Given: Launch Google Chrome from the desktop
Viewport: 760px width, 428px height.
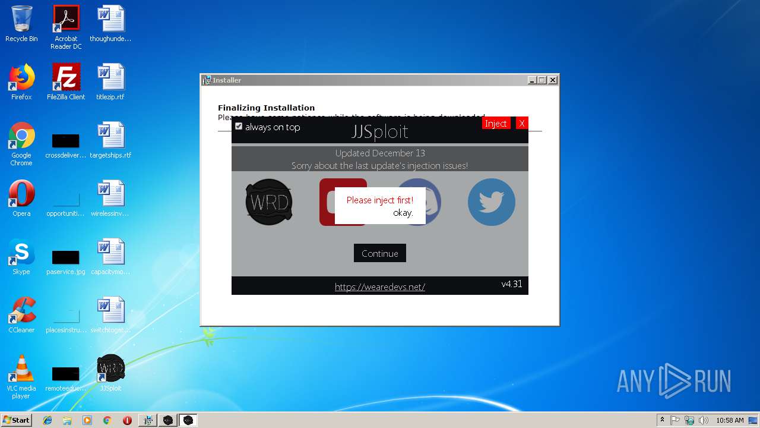Looking at the screenshot, I should click(x=21, y=144).
